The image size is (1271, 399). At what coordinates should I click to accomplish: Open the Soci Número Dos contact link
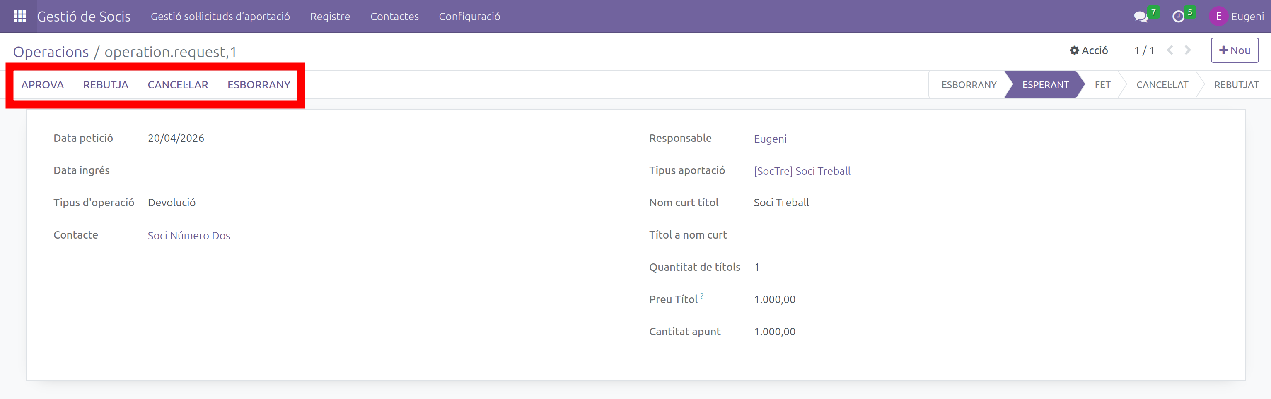pos(189,235)
